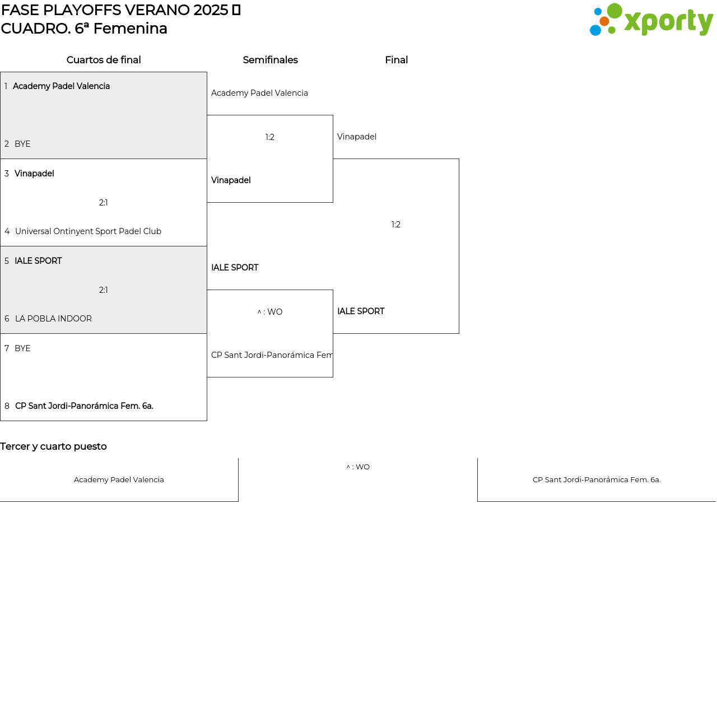Open the 2:1 score of the Vinapadel quarterfinal
Image resolution: width=717 pixels, height=718 pixels.
(104, 203)
